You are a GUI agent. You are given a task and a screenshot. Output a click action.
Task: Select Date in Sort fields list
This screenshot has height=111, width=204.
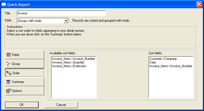[x=153, y=62]
